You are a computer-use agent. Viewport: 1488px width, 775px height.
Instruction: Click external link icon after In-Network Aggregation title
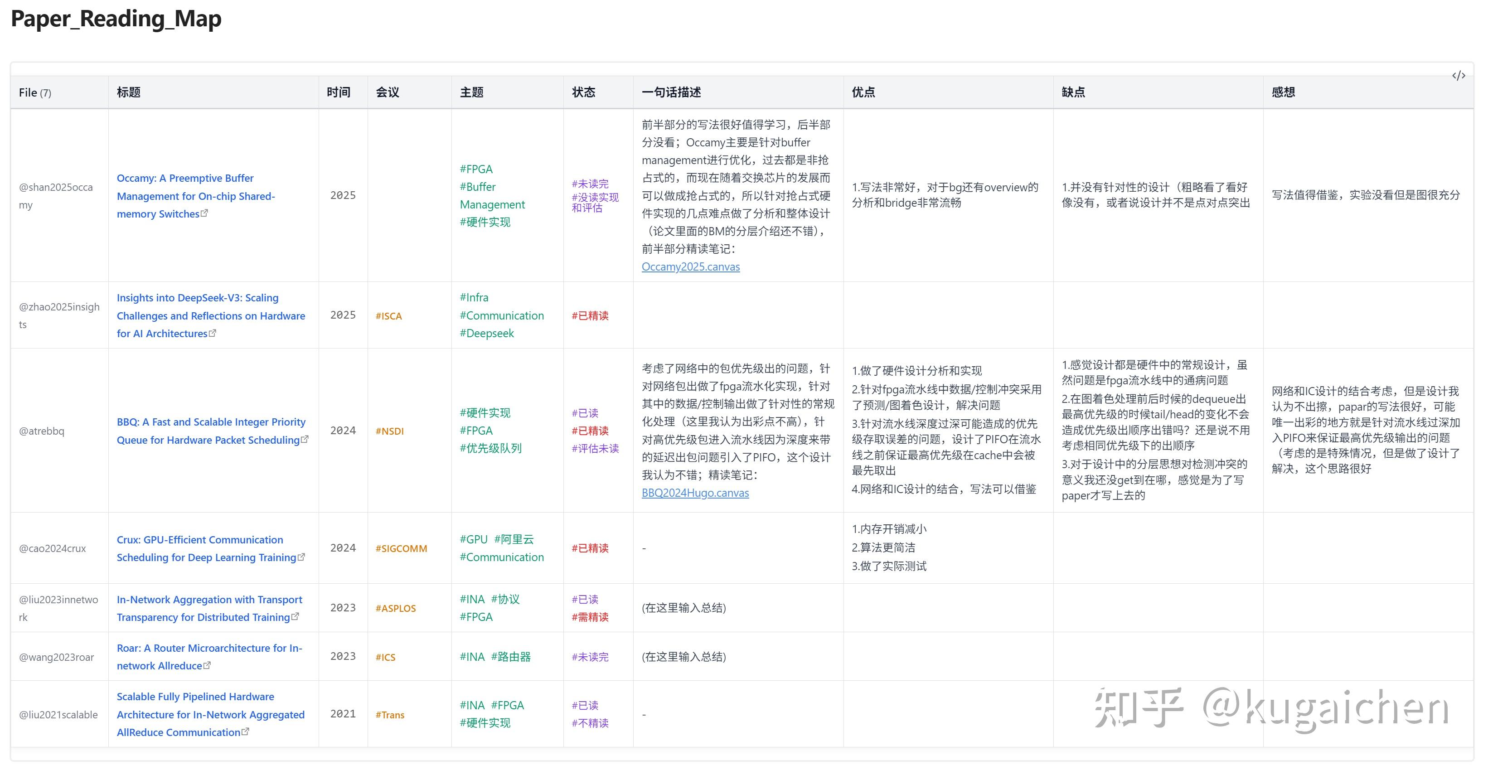295,617
